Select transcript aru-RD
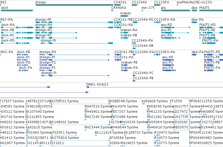223x147 pixels. click(x=175, y=27)
